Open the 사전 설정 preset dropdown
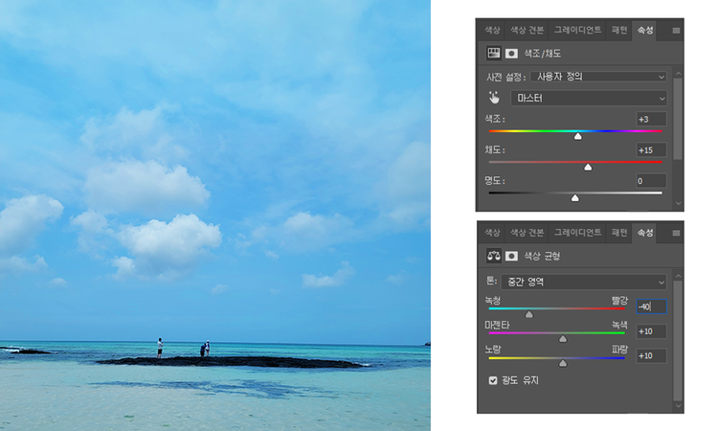This screenshot has width=718, height=431. point(598,77)
